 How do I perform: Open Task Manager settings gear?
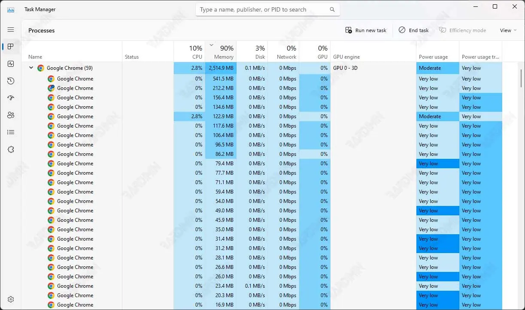point(11,299)
